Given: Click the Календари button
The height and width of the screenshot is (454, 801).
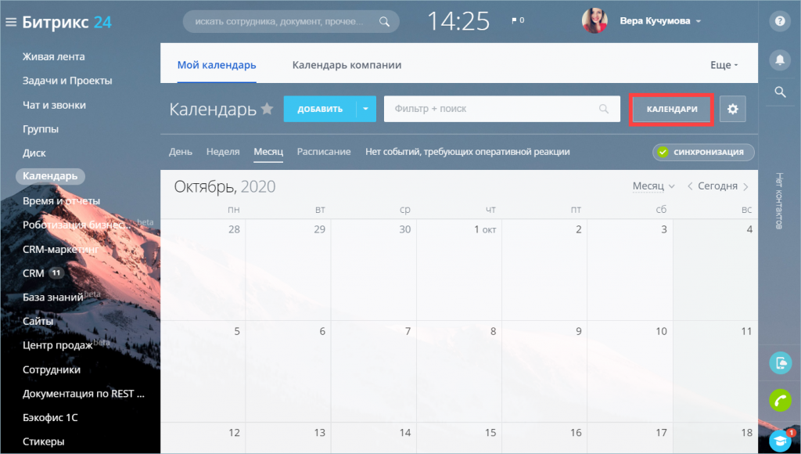Looking at the screenshot, I should [x=672, y=110].
